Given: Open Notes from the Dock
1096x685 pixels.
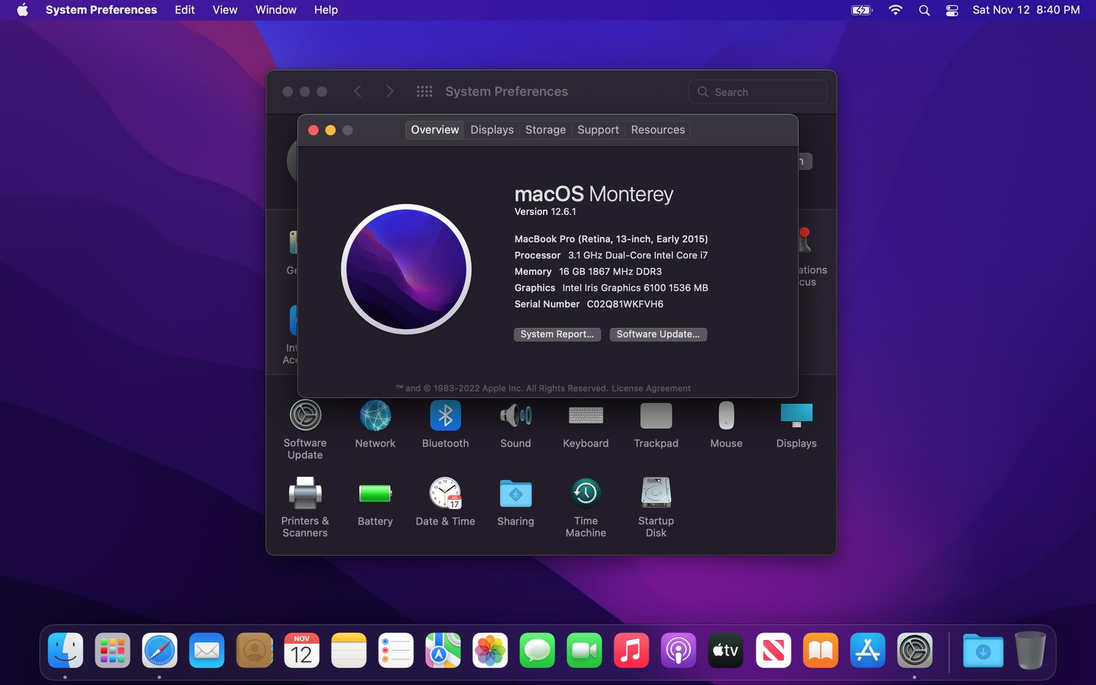Looking at the screenshot, I should 348,650.
